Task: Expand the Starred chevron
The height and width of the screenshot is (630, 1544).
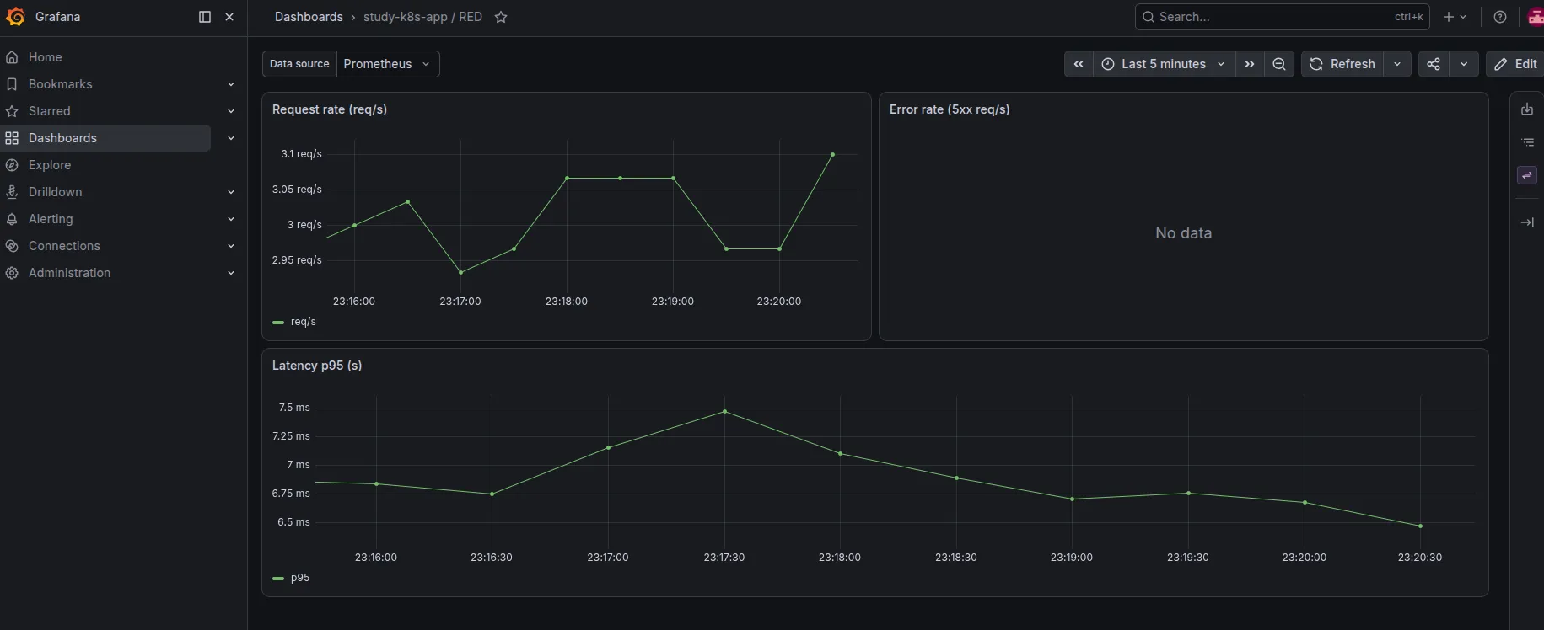Action: [x=231, y=111]
